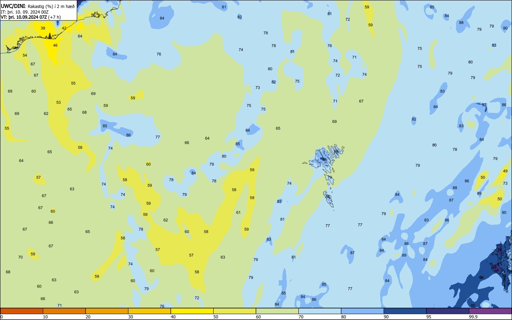Select the 54 humidity value label
The image size is (512, 320).
[x=25, y=55]
